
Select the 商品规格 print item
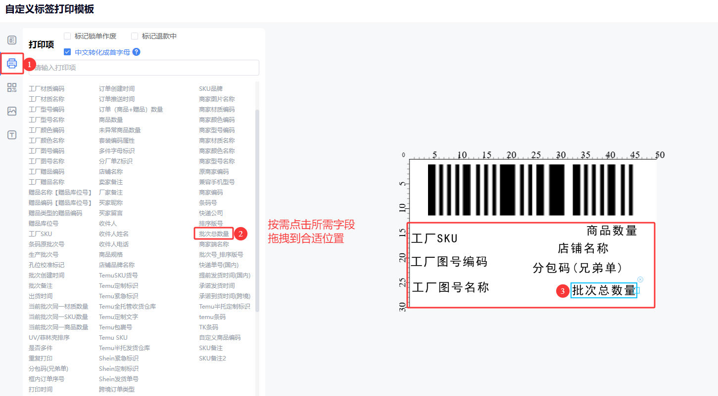click(111, 255)
